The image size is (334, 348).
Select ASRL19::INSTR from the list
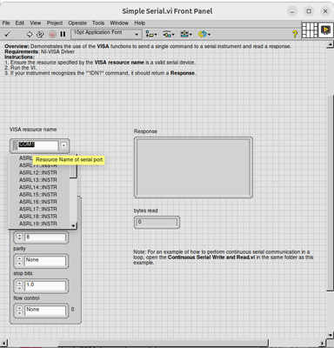(38, 224)
